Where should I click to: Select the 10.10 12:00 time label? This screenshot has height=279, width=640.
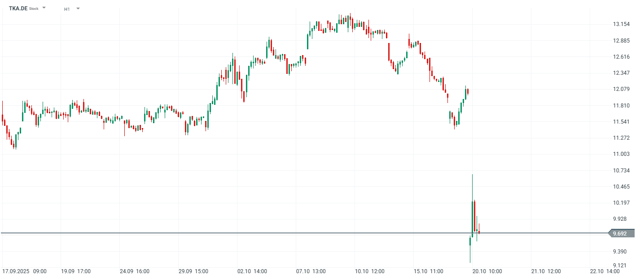370,271
